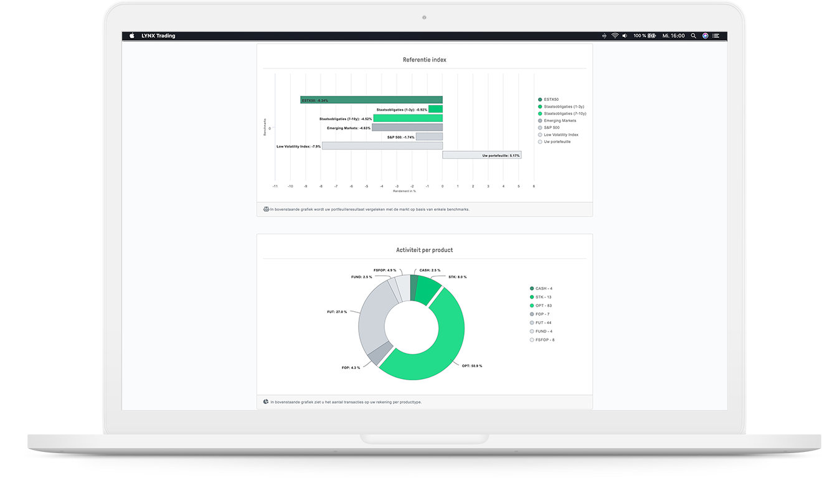Image resolution: width=827 pixels, height=478 pixels.
Task: Select the Staatsobligaties (1-3y) -0.92% bar
Action: point(435,109)
